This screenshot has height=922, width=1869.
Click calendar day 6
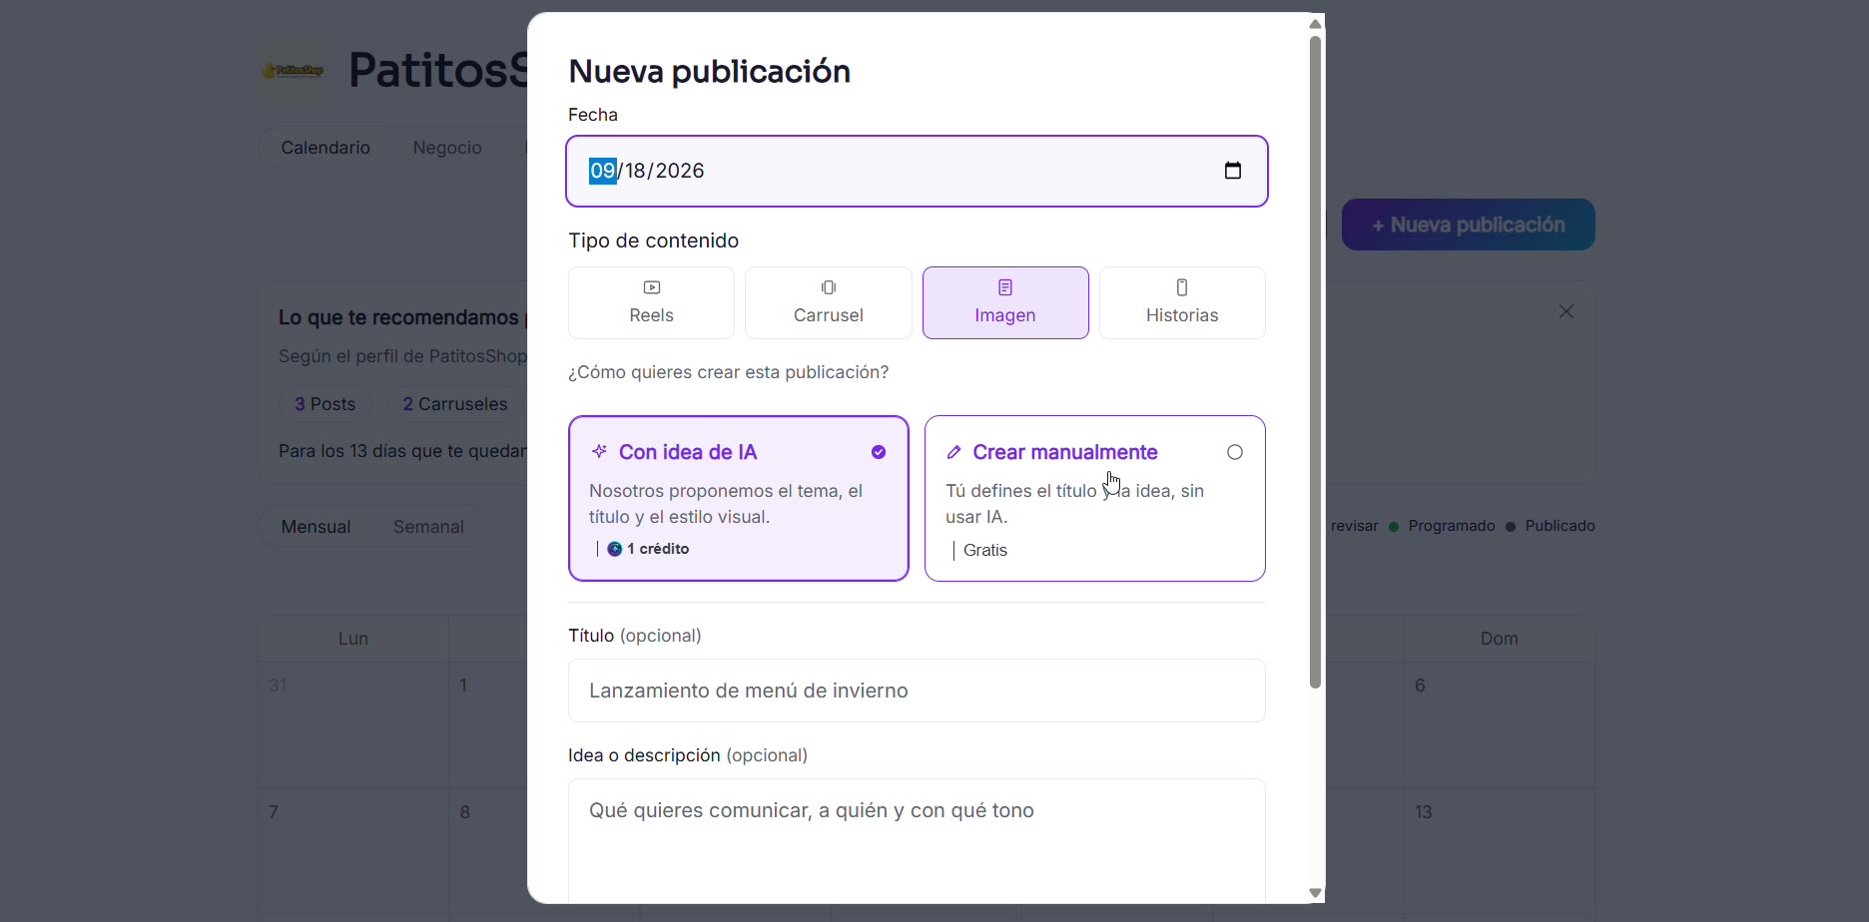point(1499,725)
